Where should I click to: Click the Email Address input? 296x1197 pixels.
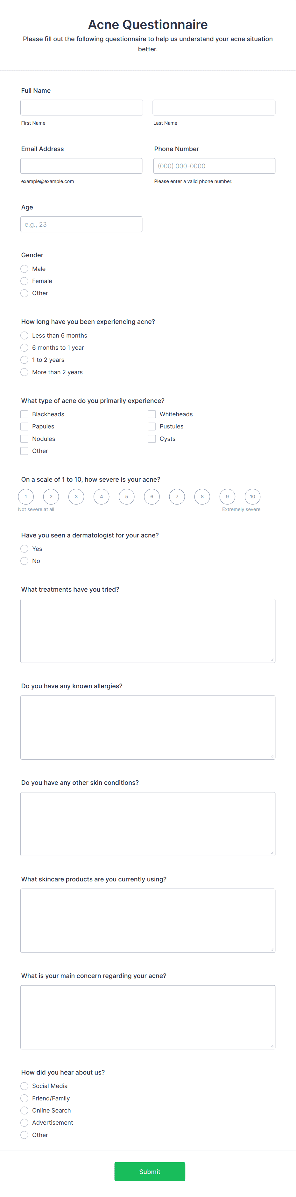[x=82, y=165]
